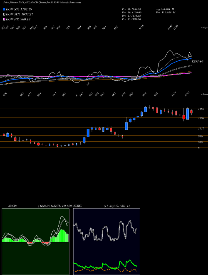208x275 pixels.
Task: Click the 'Pre V: 0.028 M' volume text
Action: point(165,12)
